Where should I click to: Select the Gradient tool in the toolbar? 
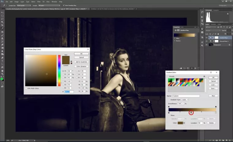2,48
